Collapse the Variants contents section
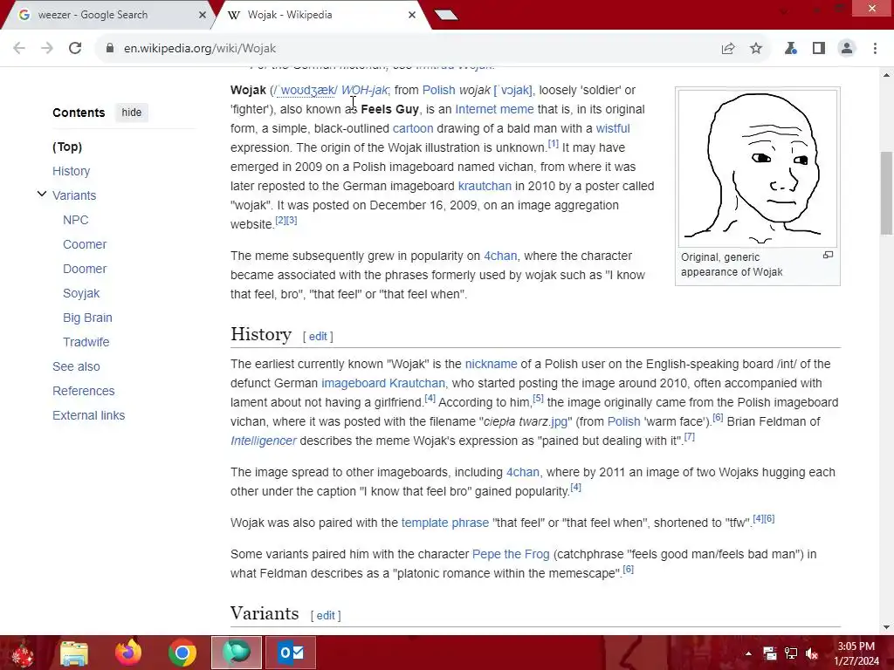The image size is (894, 670). tap(42, 195)
